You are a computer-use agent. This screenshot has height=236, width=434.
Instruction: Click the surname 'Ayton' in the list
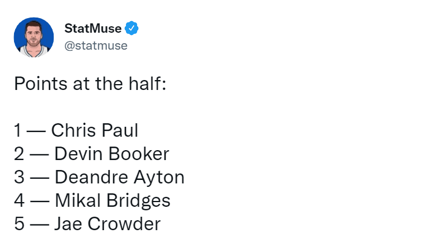tap(159, 177)
